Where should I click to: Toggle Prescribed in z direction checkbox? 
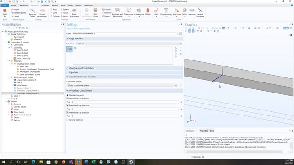(x=68, y=113)
